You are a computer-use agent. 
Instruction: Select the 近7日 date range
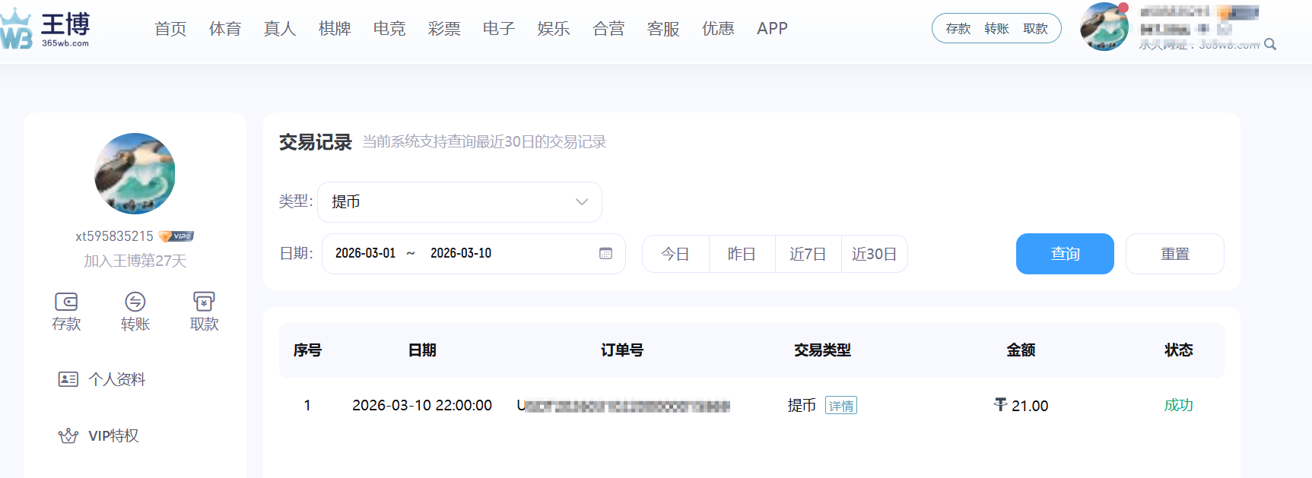pyautogui.click(x=808, y=254)
